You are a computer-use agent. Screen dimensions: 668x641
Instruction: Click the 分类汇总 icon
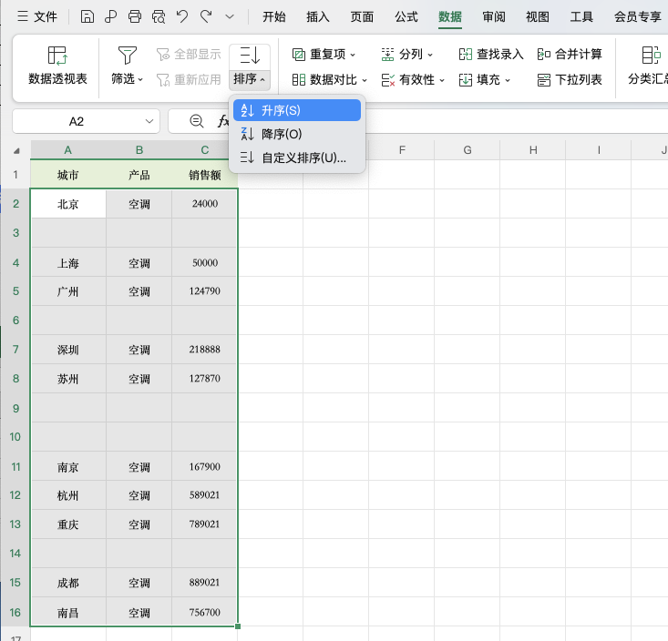(x=651, y=56)
